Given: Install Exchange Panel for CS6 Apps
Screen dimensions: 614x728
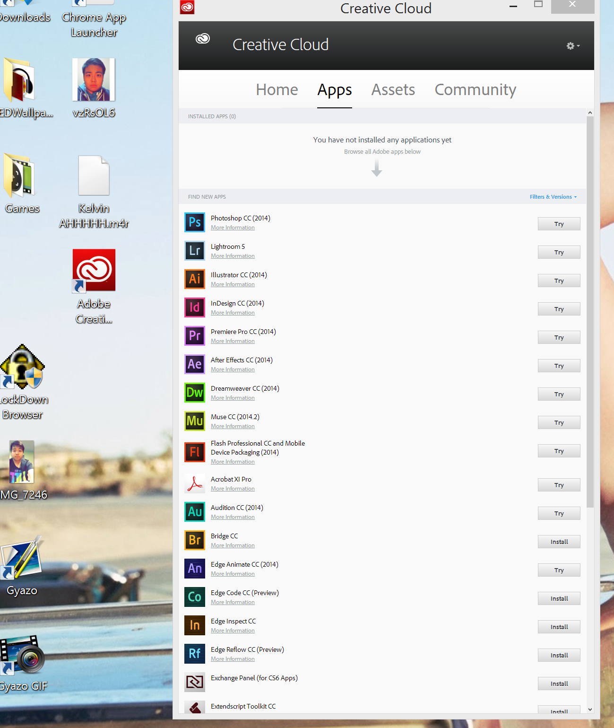Looking at the screenshot, I should click(x=559, y=684).
